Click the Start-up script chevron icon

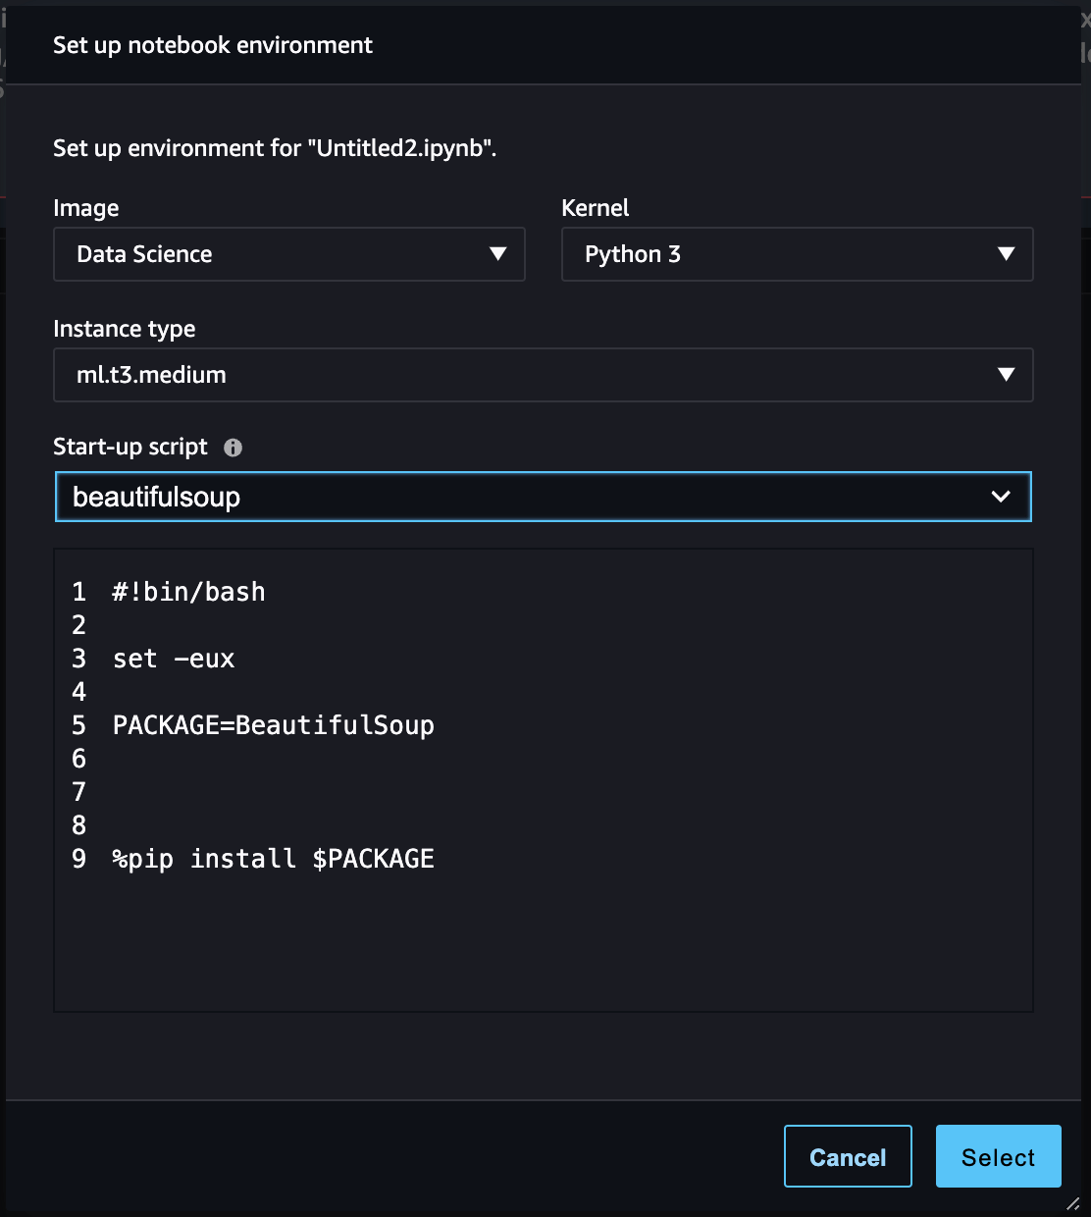(1001, 497)
